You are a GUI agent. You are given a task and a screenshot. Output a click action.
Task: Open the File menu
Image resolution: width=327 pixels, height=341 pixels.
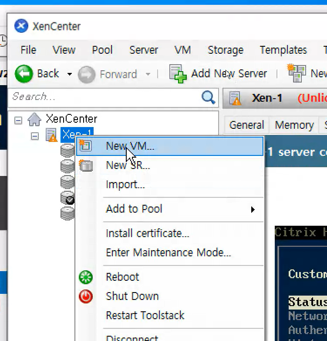(x=28, y=50)
